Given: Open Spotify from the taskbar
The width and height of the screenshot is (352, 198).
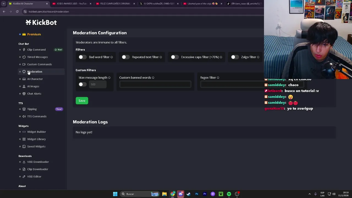Looking at the screenshot, I should pyautogui.click(x=229, y=194).
